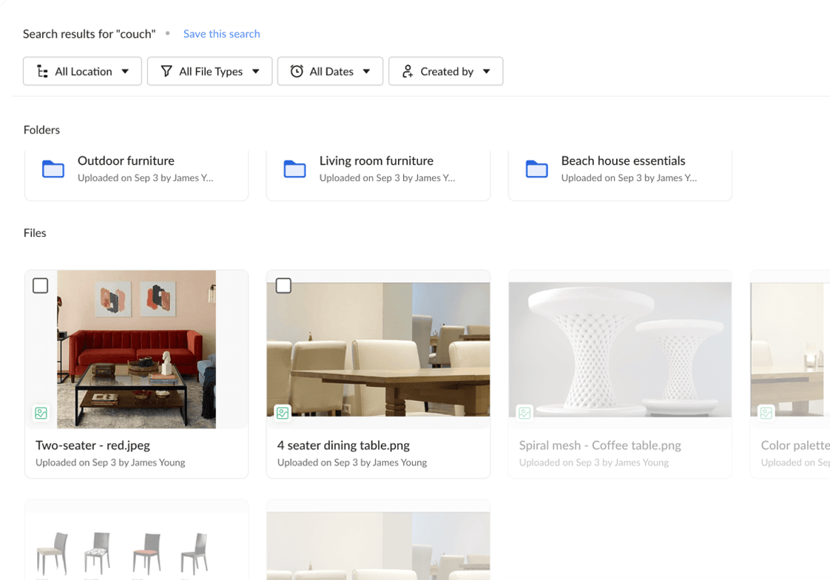
Task: Click the Living room furniture folder icon
Action: pyautogui.click(x=295, y=169)
